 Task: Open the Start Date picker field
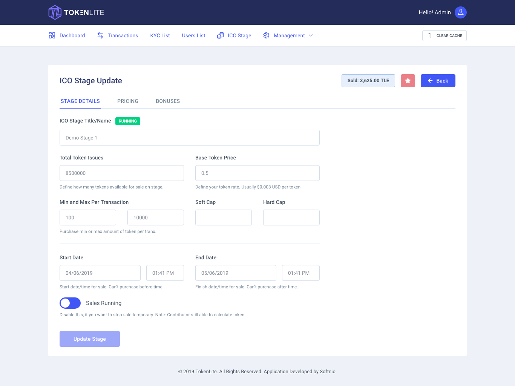tap(100, 273)
